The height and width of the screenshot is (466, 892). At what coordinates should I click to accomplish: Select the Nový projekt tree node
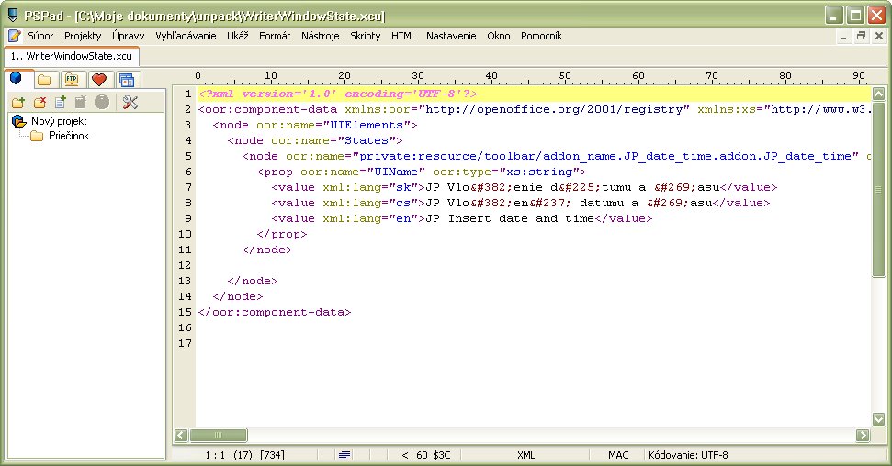(x=59, y=121)
